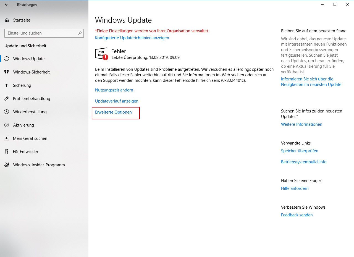This screenshot has width=354, height=257.
Task: Open link about Neuigkeiten im neuesten Update
Action: click(311, 82)
